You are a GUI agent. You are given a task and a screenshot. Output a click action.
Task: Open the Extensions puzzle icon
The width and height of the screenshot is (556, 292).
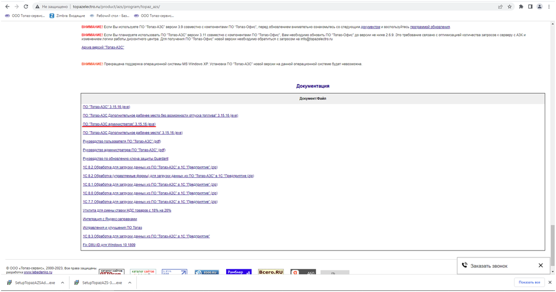(x=521, y=6)
